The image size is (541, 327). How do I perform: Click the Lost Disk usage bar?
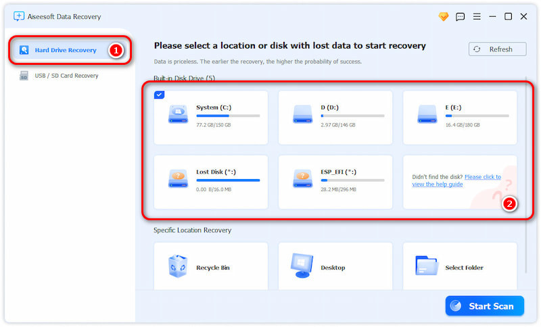[x=228, y=180]
